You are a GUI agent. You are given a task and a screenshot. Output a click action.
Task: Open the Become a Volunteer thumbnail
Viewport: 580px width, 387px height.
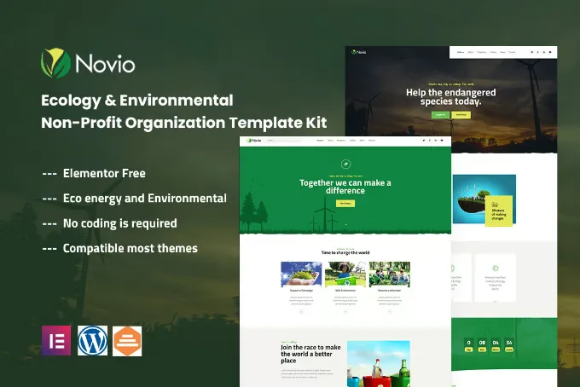point(388,274)
